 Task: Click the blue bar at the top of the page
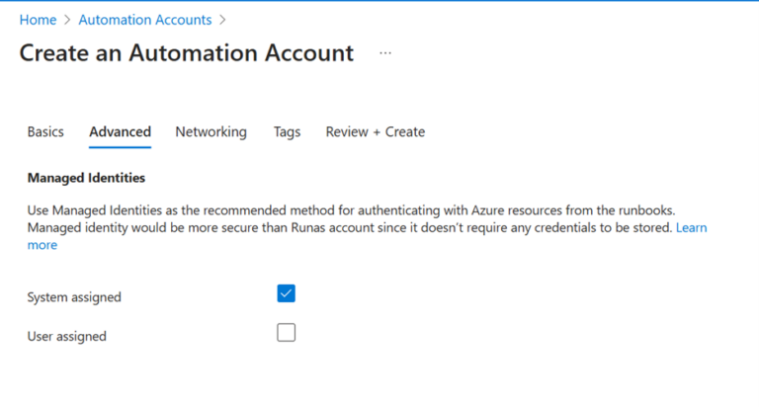[379, 1]
